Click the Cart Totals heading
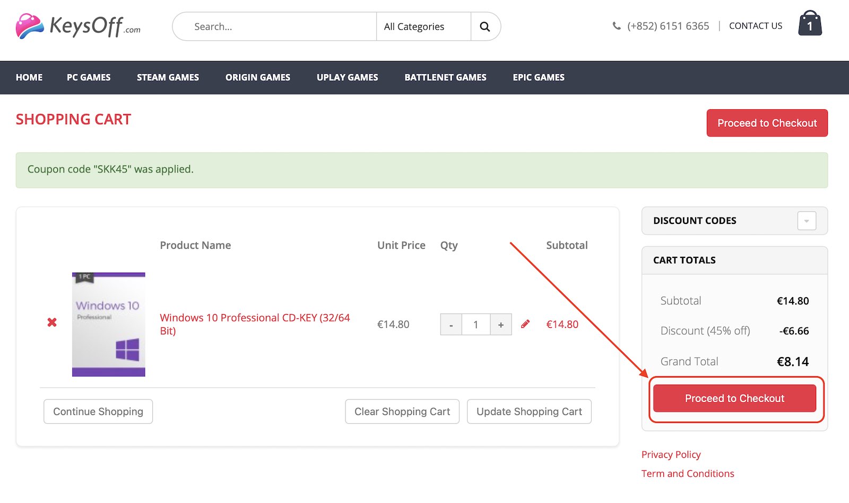 (685, 261)
